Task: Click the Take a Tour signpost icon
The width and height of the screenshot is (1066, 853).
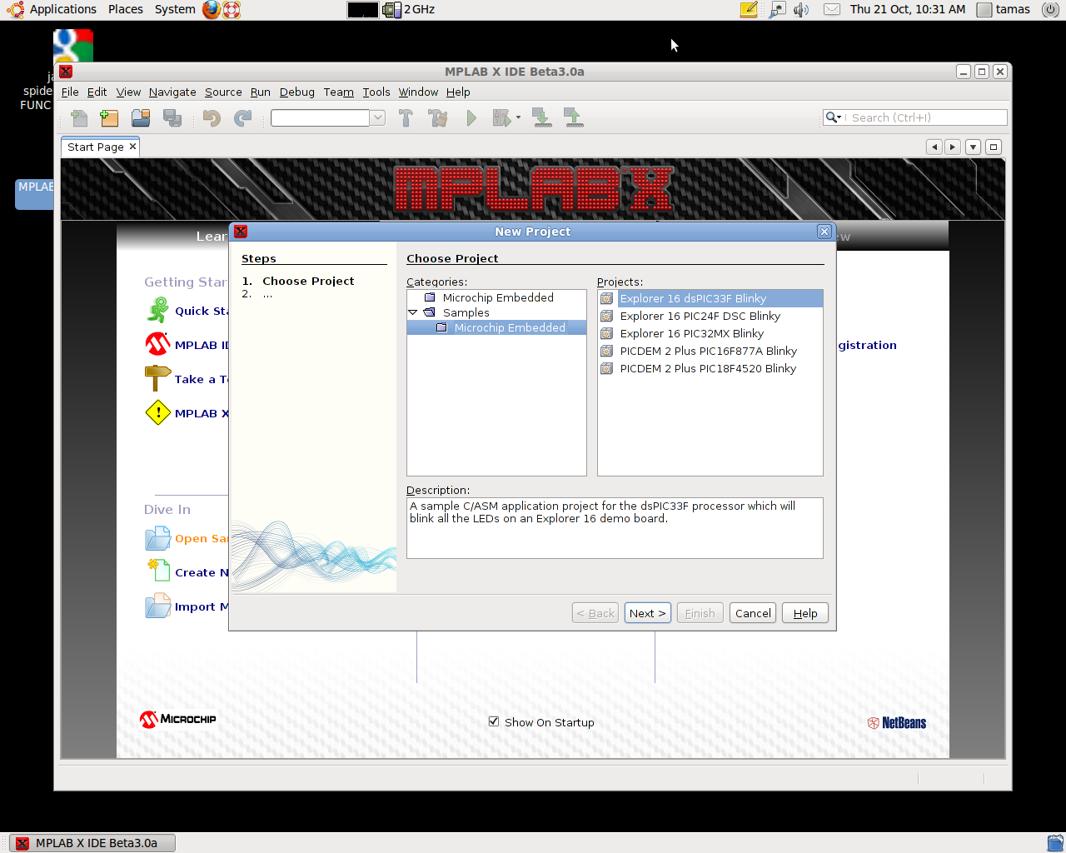Action: [157, 378]
